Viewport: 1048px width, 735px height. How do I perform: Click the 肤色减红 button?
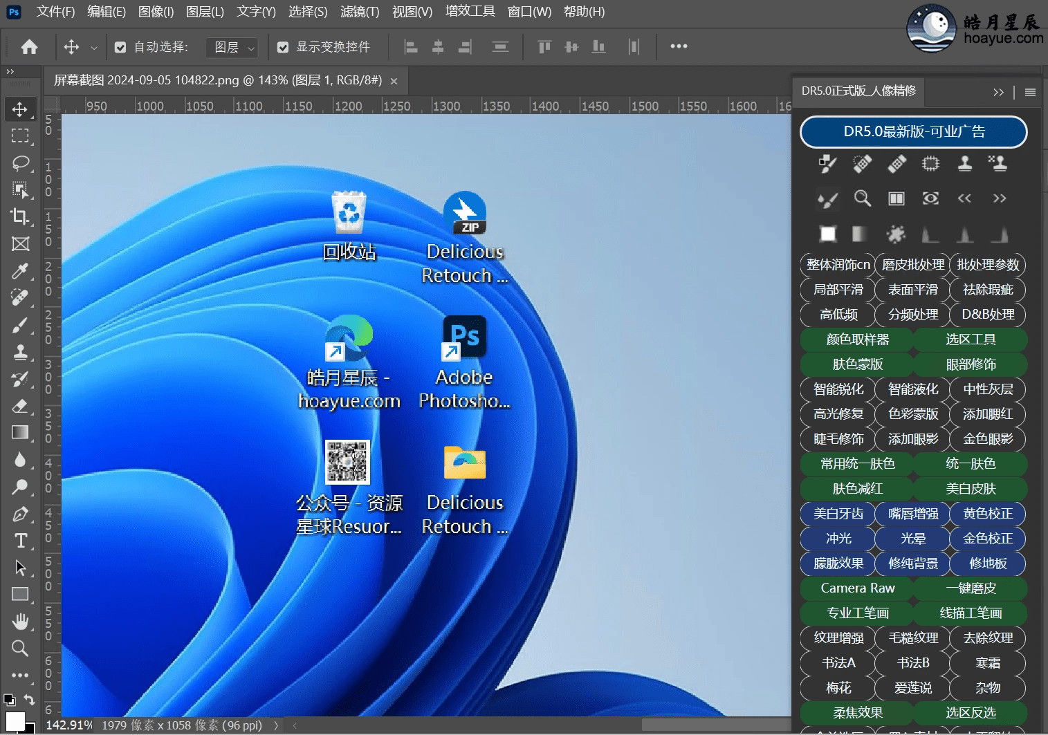858,489
